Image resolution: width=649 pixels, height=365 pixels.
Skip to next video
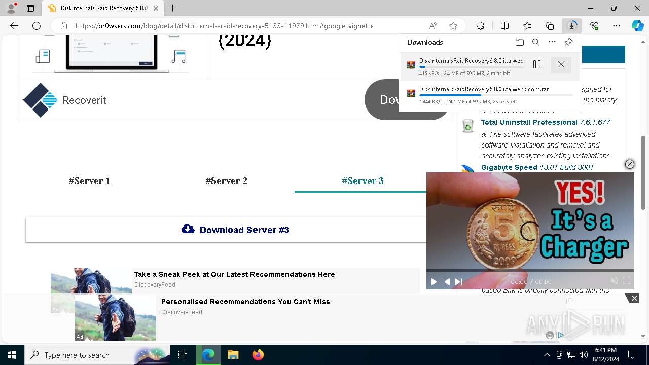[458, 282]
